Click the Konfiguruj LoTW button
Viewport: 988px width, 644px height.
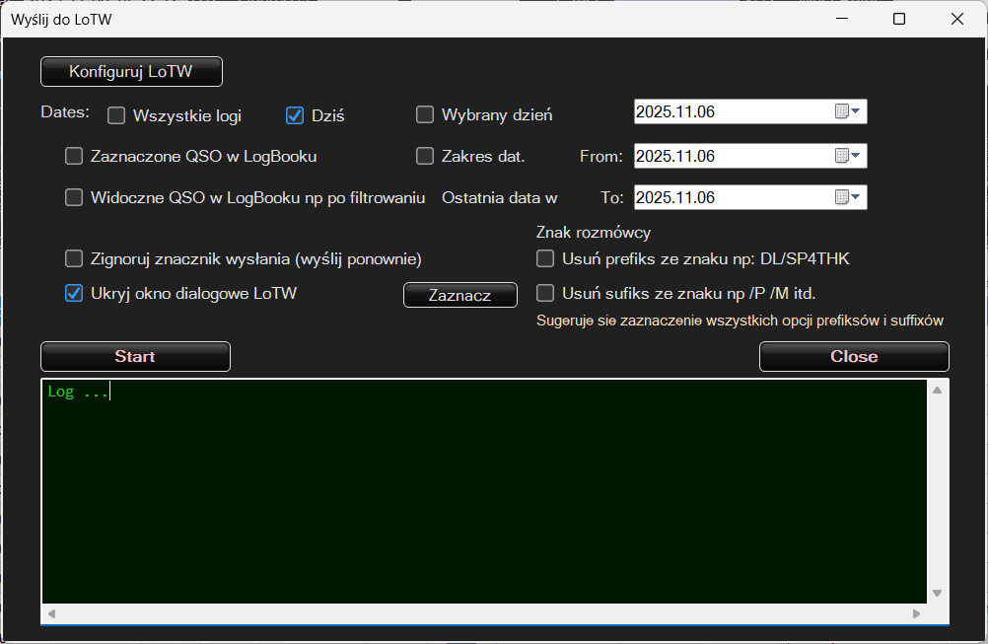click(131, 72)
